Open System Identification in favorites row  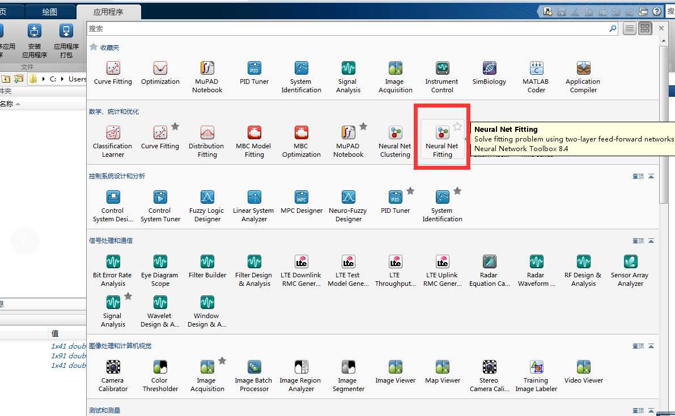click(301, 78)
